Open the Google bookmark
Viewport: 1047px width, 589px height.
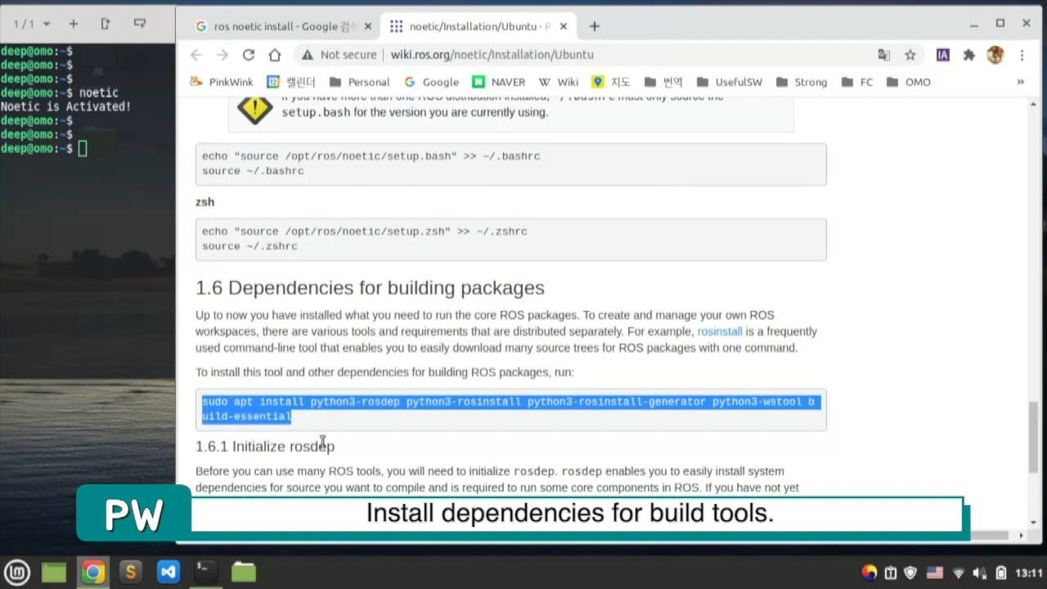point(431,82)
